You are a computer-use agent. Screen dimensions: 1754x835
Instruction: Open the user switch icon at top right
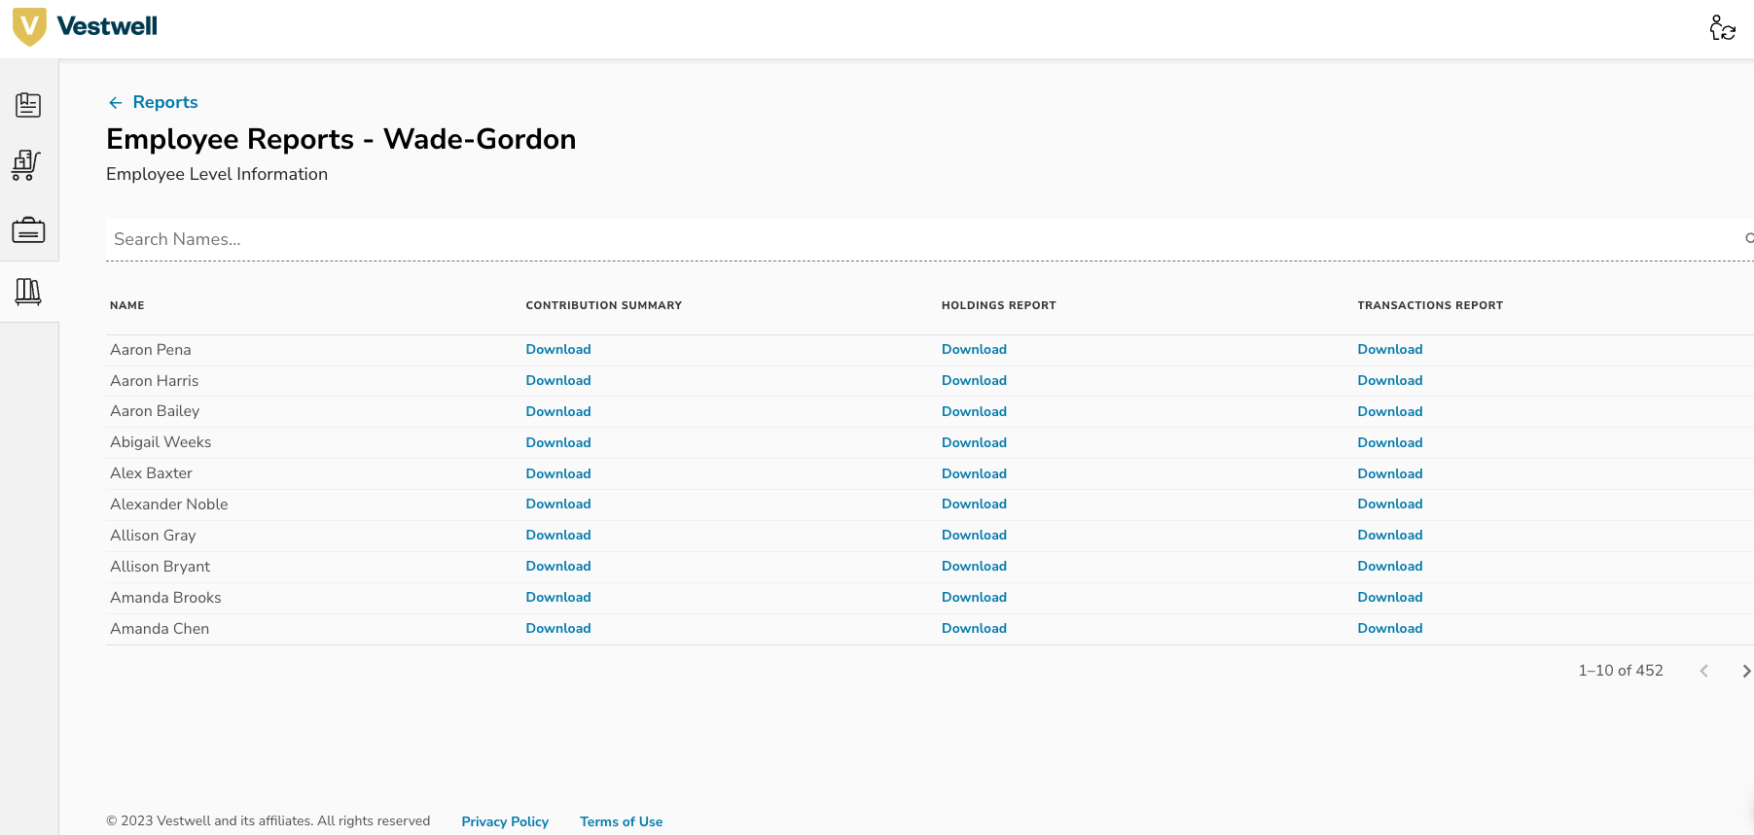point(1722,27)
